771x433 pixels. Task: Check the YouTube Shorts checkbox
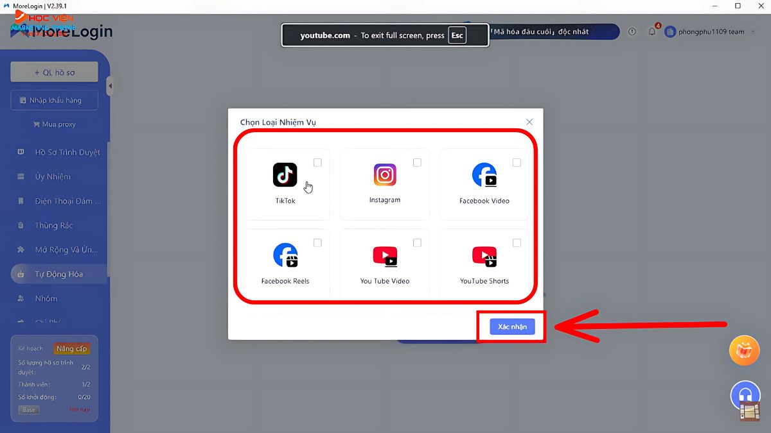point(517,243)
